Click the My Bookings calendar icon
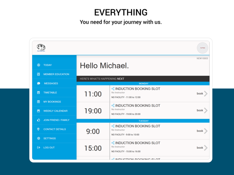The height and width of the screenshot is (175, 234). (x=39, y=101)
